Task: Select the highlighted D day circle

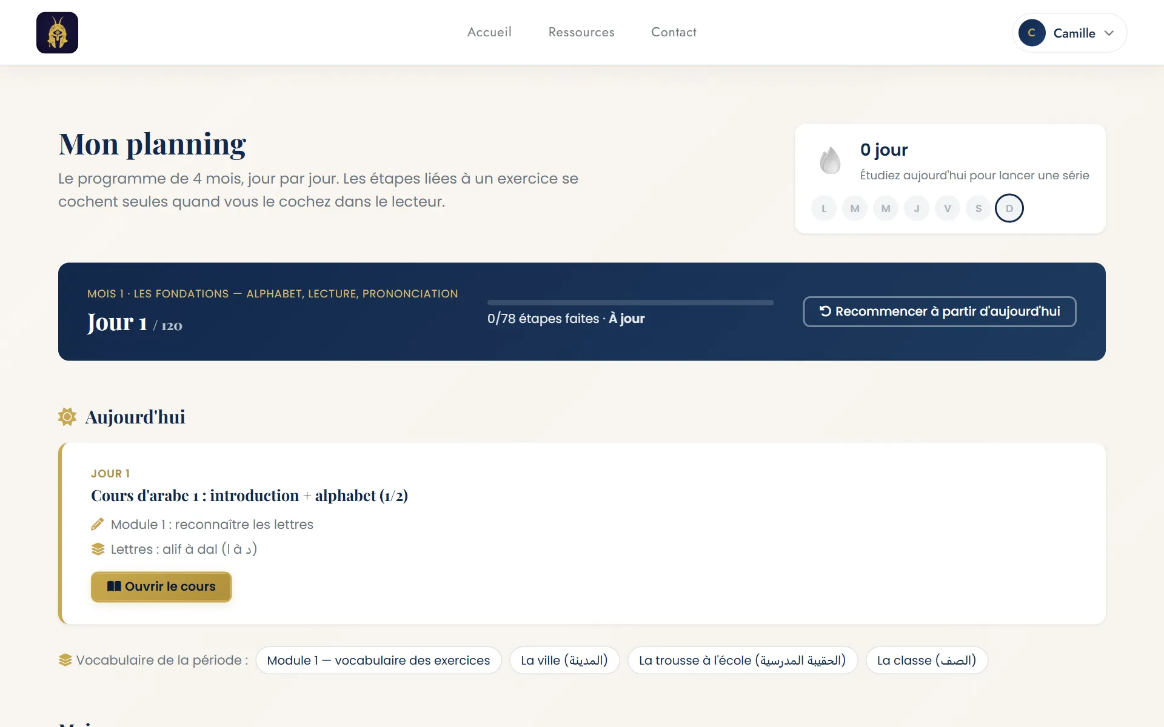Action: tap(1009, 208)
